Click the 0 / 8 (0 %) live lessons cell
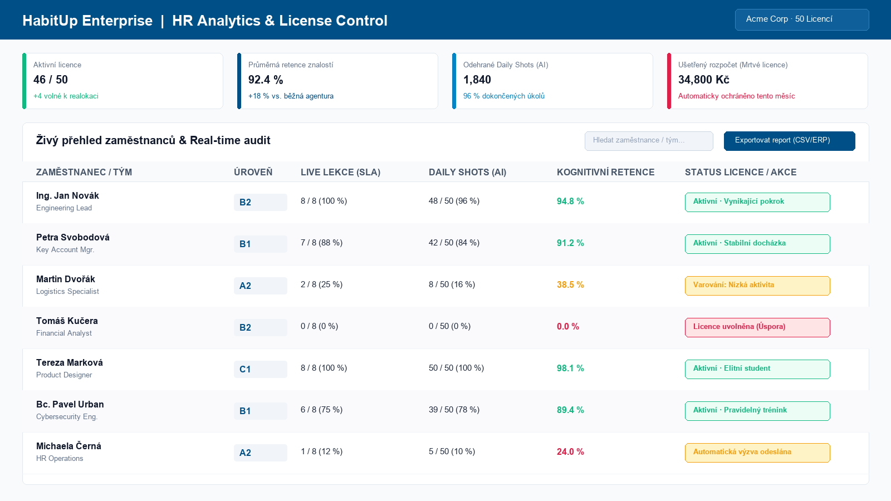This screenshot has height=501, width=891. click(319, 326)
